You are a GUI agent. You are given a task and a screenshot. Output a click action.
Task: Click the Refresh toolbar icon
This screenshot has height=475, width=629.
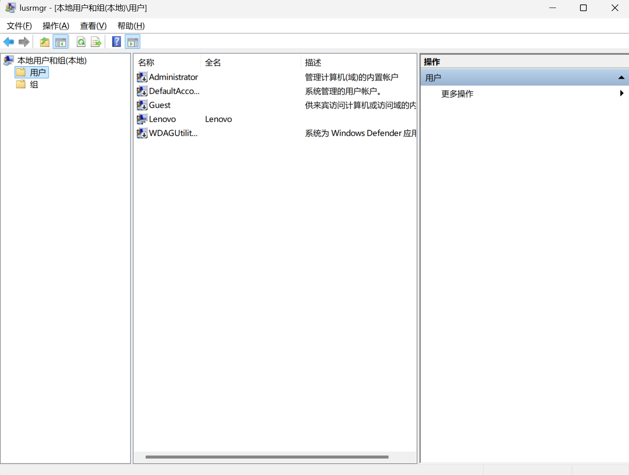click(81, 42)
